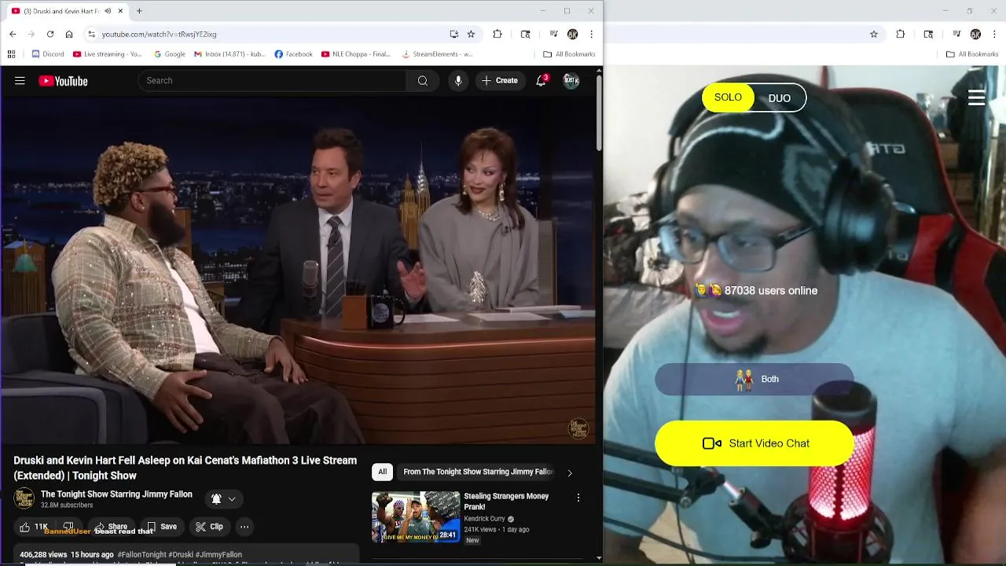Open the media control icon in the YouTube window
Viewport: 1006px width, 566px height.
pos(553,34)
